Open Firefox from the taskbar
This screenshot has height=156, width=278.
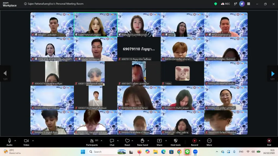[140, 152]
